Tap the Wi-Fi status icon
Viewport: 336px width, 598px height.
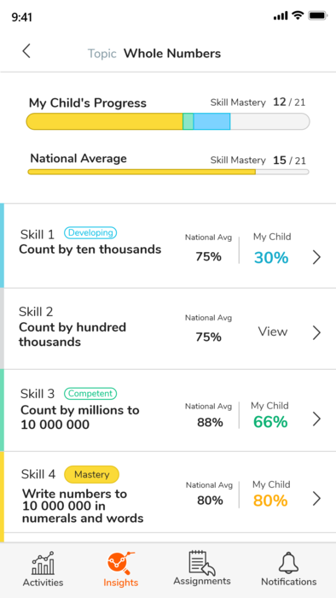[298, 15]
